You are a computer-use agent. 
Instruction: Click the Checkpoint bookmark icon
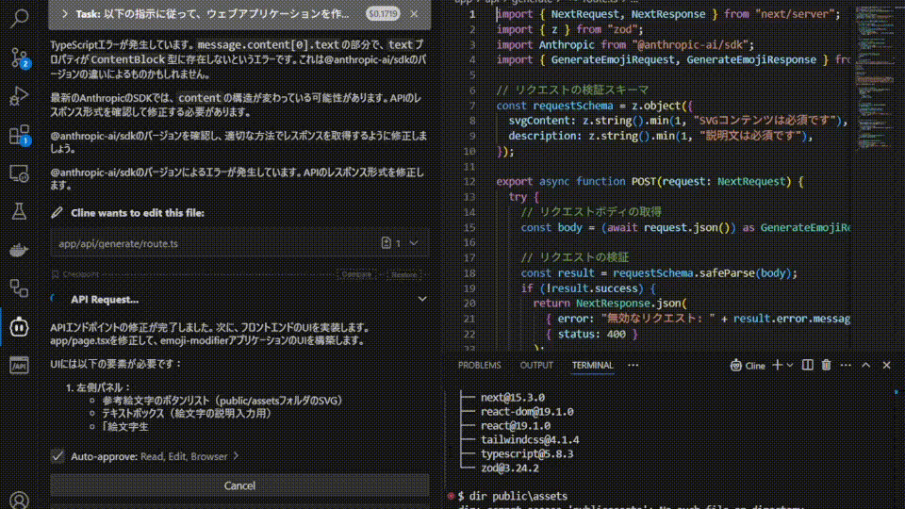(56, 274)
